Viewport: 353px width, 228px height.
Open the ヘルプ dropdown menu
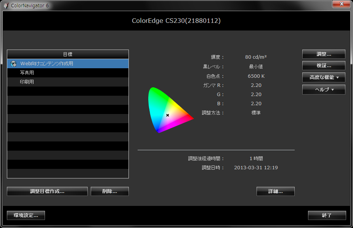(x=324, y=90)
